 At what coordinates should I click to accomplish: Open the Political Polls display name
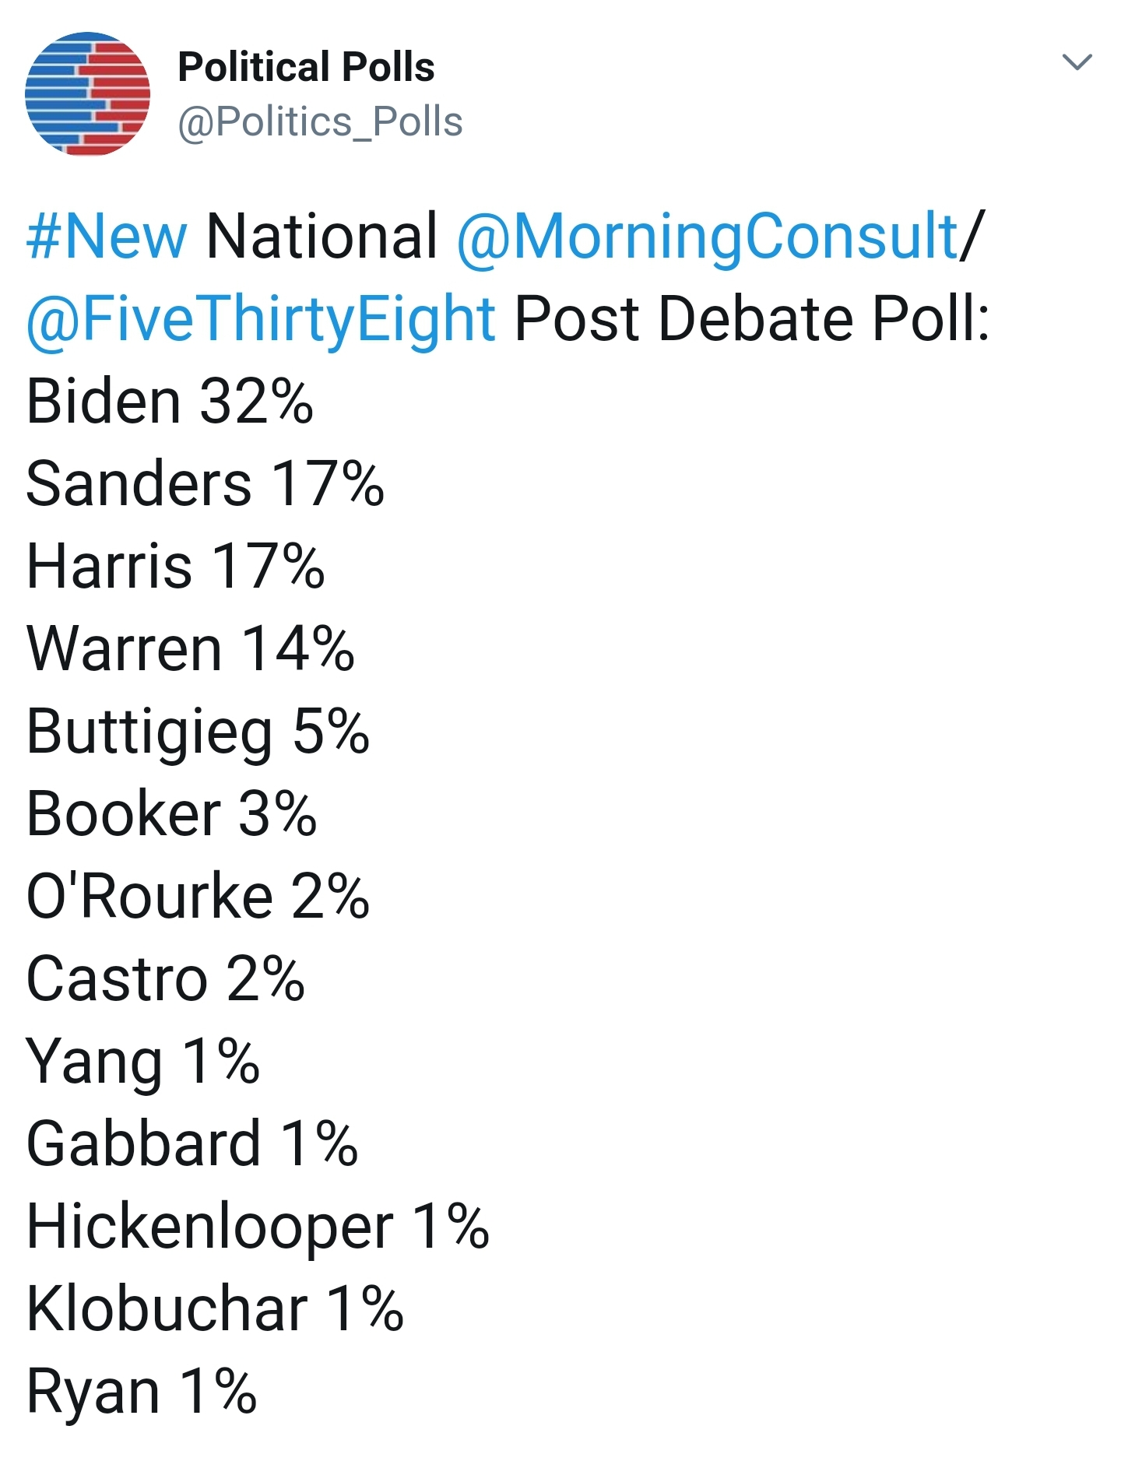(x=306, y=67)
